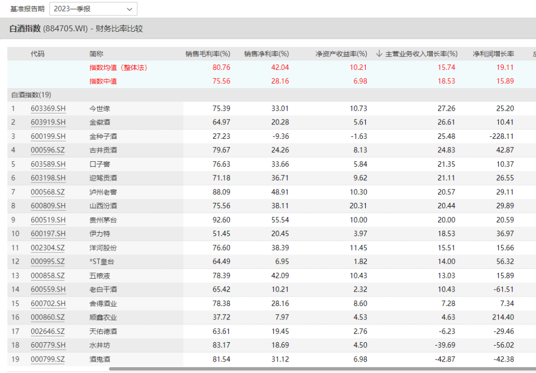Select the 山西汾酒 name cell
This screenshot has height=373, width=536.
[103, 206]
